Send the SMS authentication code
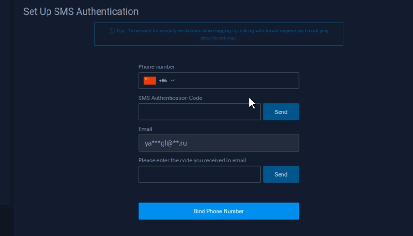 281,112
